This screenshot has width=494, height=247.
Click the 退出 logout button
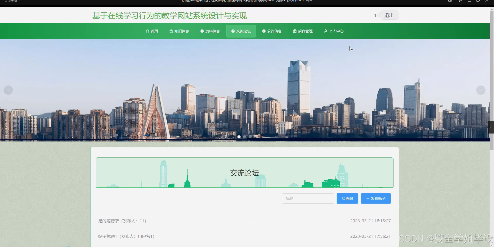click(x=389, y=15)
